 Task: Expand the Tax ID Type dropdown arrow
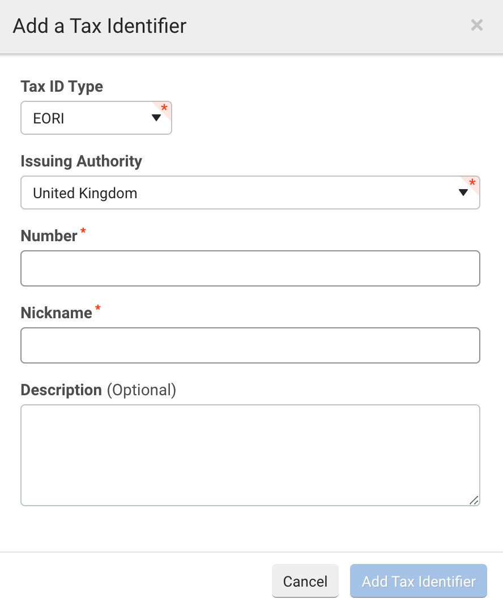point(156,118)
